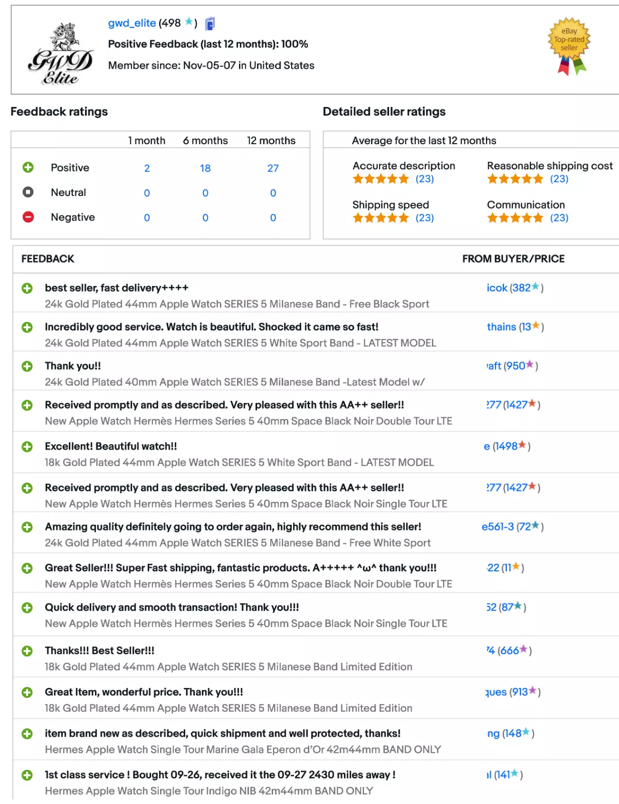Viewport: 619px width, 804px height.
Task: Click the Reasonable shipping cost star rating
Action: 515,179
